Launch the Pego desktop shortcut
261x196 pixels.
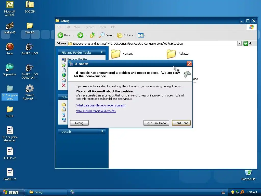click(x=10, y=49)
